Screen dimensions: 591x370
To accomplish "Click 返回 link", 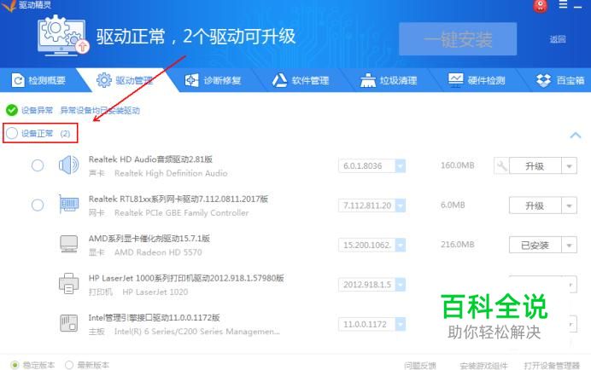I will pyautogui.click(x=558, y=39).
